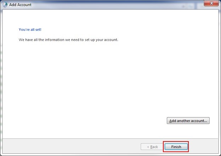The height and width of the screenshot is (156, 221).
Task: Close the Add Account window
Action: 211,3
